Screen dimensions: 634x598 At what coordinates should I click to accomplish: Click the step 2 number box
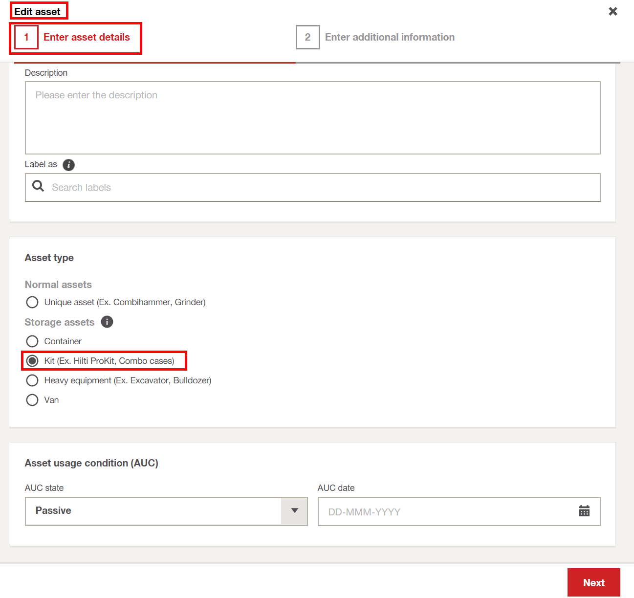pos(308,37)
